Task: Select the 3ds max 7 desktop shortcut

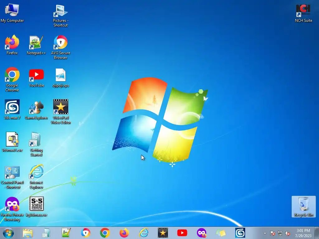Action: pos(12,110)
